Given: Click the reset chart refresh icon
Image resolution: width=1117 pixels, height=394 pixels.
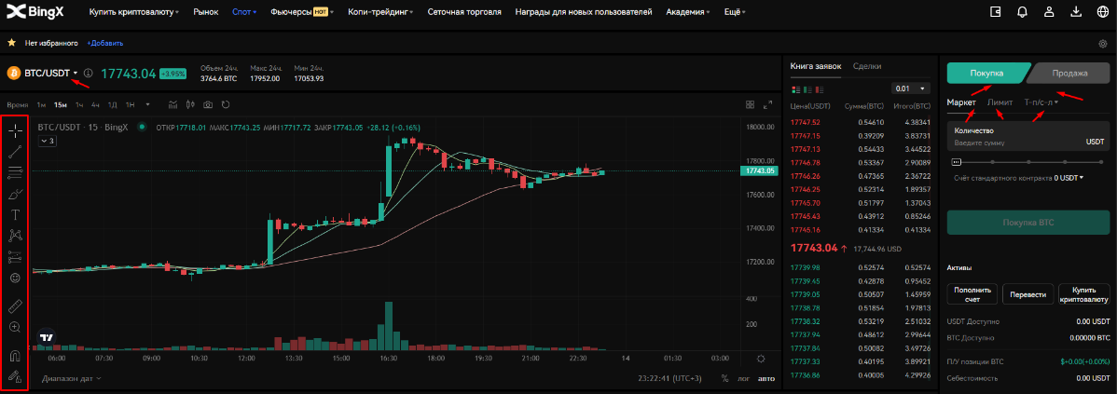Looking at the screenshot, I should tap(225, 104).
